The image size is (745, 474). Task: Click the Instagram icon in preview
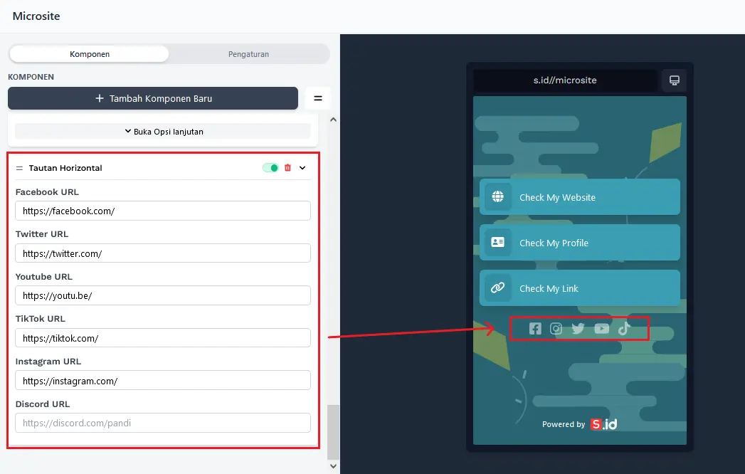coord(556,328)
